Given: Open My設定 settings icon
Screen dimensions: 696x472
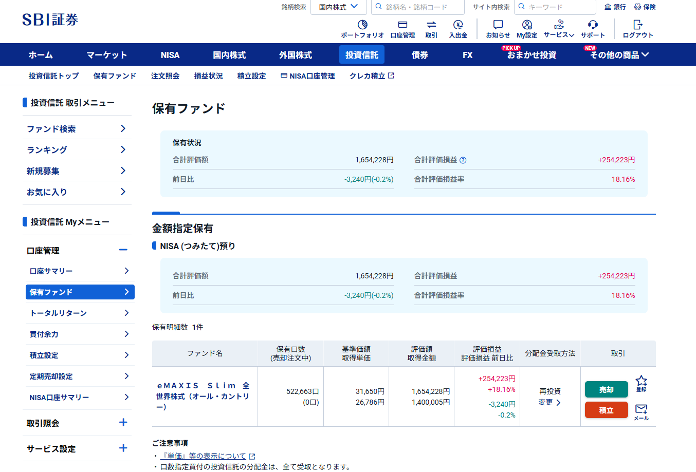Looking at the screenshot, I should tap(527, 25).
